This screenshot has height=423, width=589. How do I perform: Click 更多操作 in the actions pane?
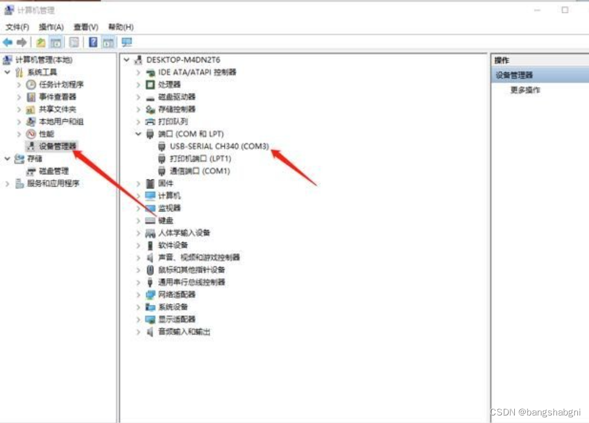pos(525,90)
